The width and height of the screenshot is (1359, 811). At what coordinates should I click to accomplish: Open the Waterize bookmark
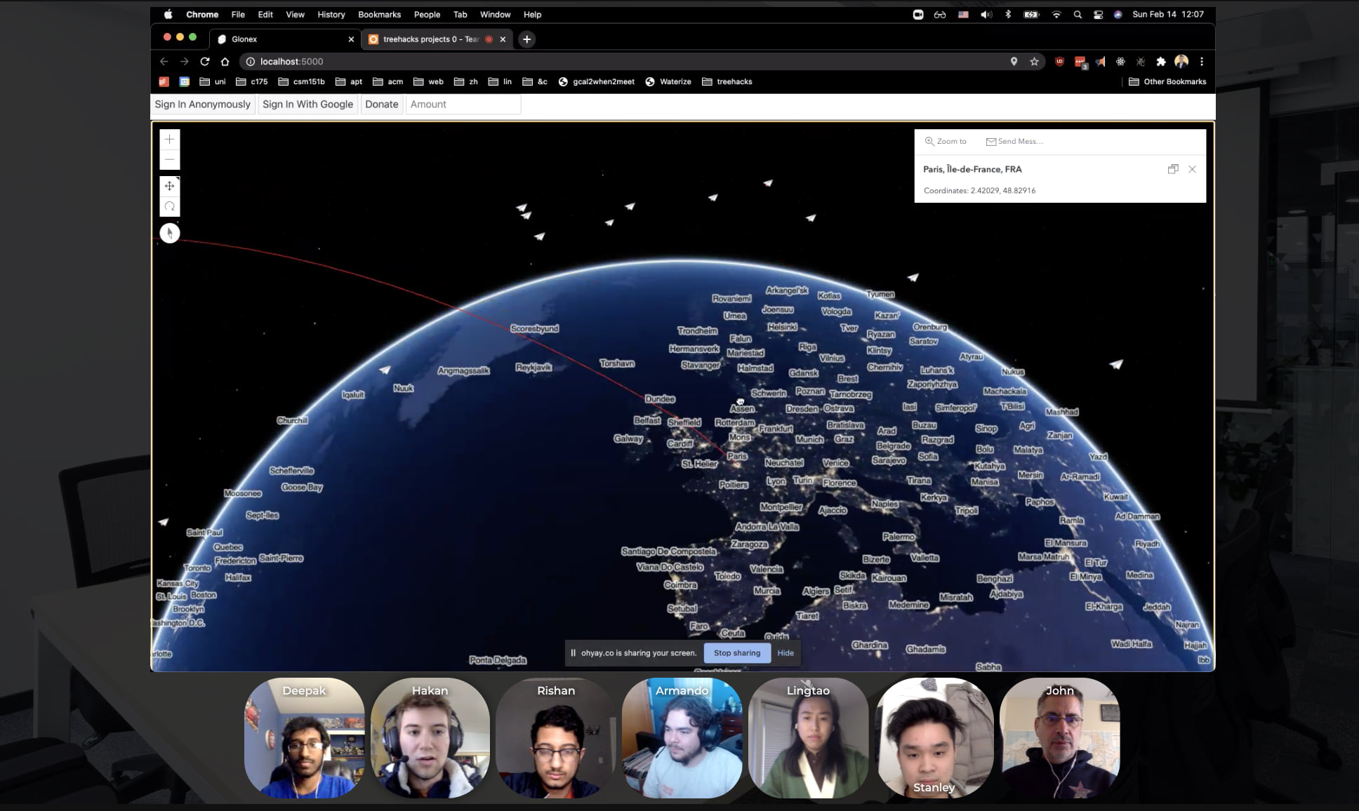click(668, 81)
